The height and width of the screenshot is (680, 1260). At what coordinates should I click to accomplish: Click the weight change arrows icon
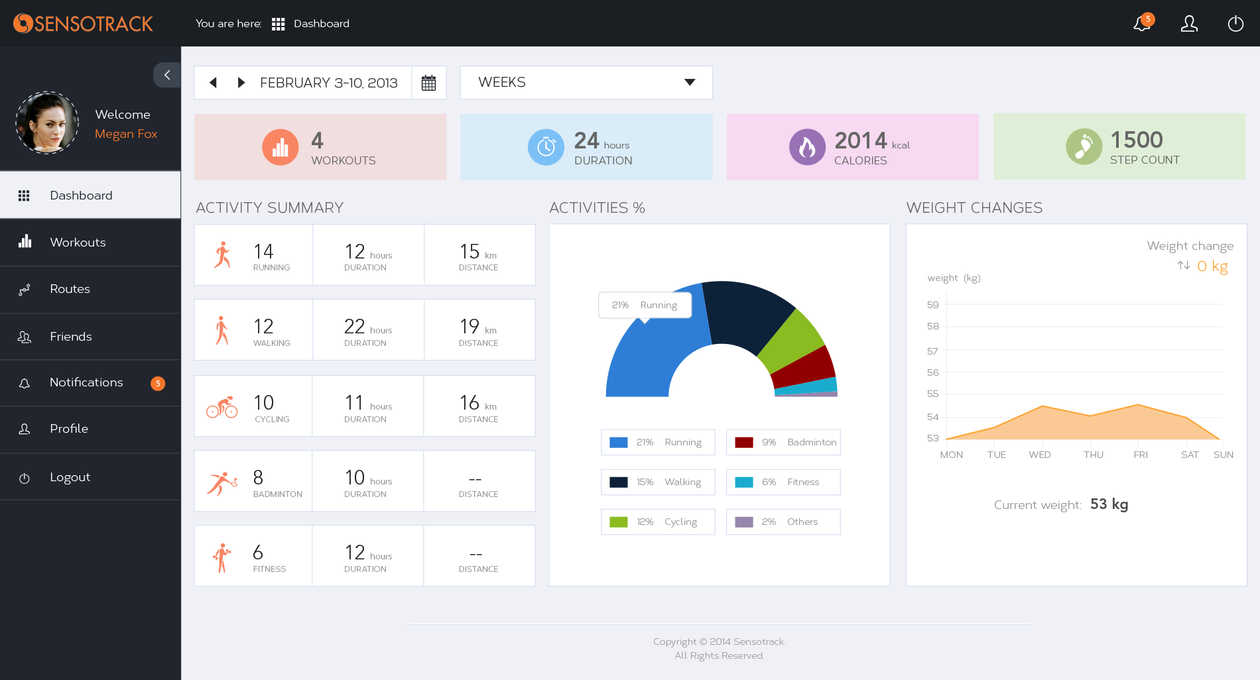(x=1184, y=266)
